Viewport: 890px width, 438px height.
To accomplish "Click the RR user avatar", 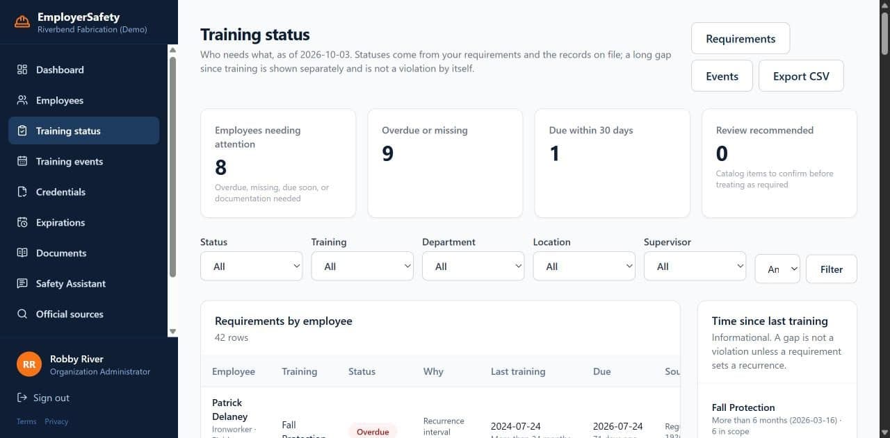I will [29, 364].
